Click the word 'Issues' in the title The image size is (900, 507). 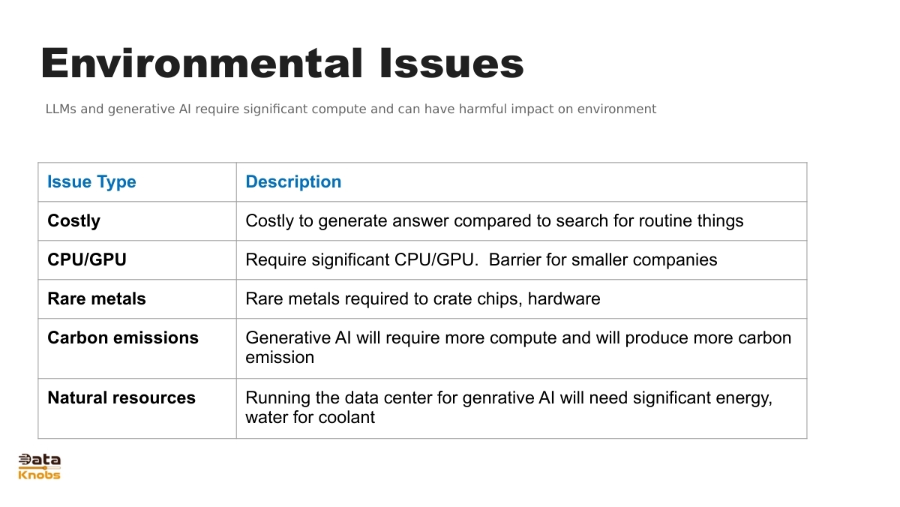click(451, 63)
